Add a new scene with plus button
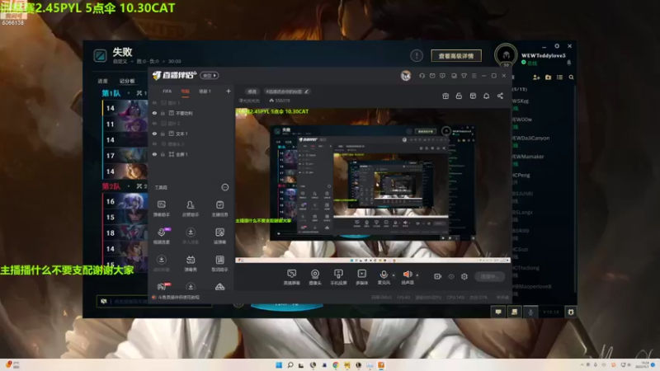Viewport: 660px width, 371px height. pyautogui.click(x=229, y=91)
